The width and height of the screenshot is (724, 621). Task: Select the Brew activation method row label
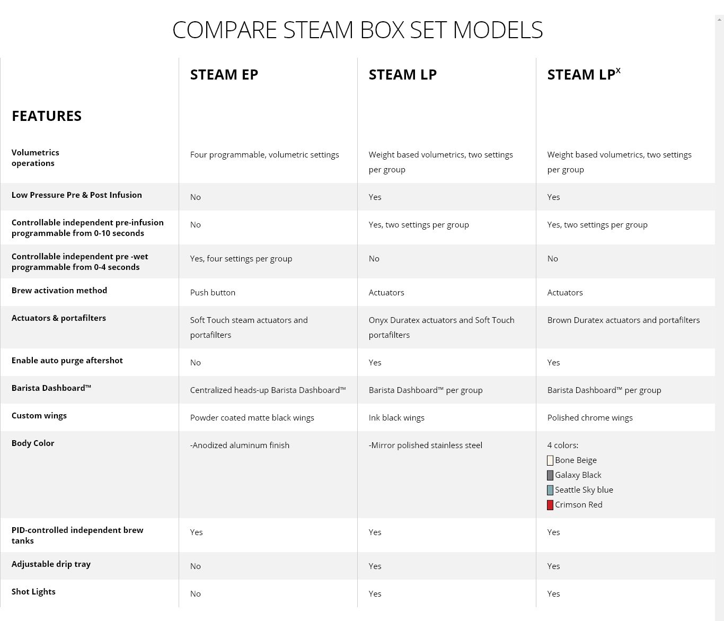pyautogui.click(x=59, y=291)
